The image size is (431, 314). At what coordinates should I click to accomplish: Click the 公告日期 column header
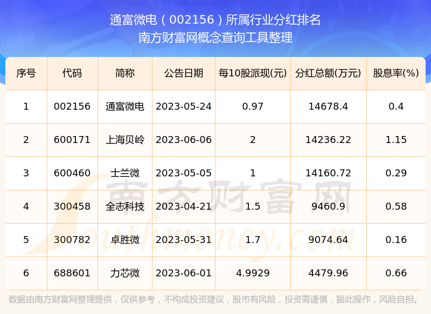(184, 73)
